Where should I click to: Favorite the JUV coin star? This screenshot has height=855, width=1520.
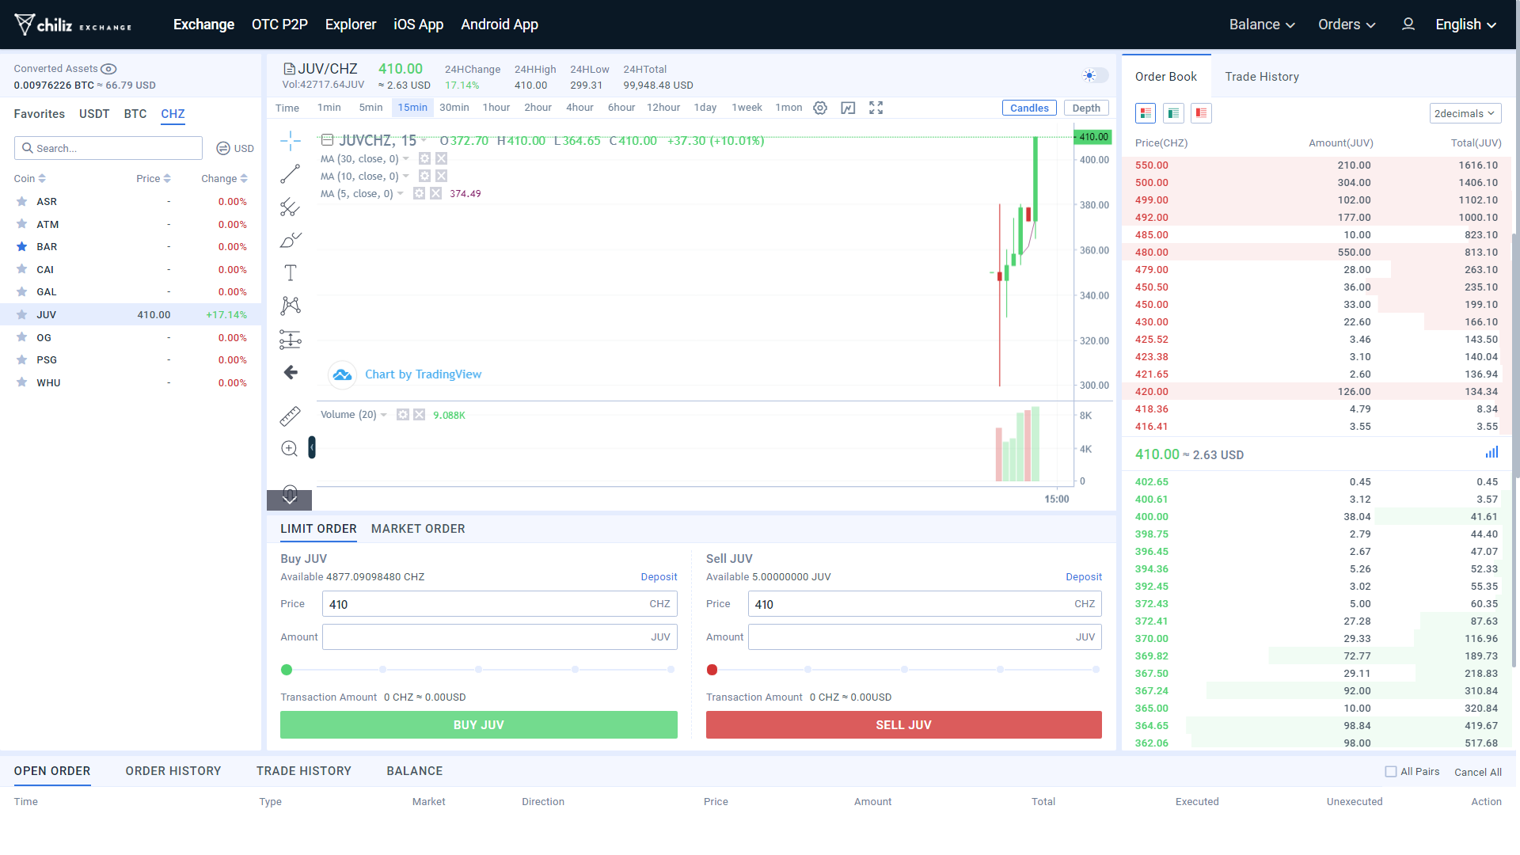(x=22, y=314)
